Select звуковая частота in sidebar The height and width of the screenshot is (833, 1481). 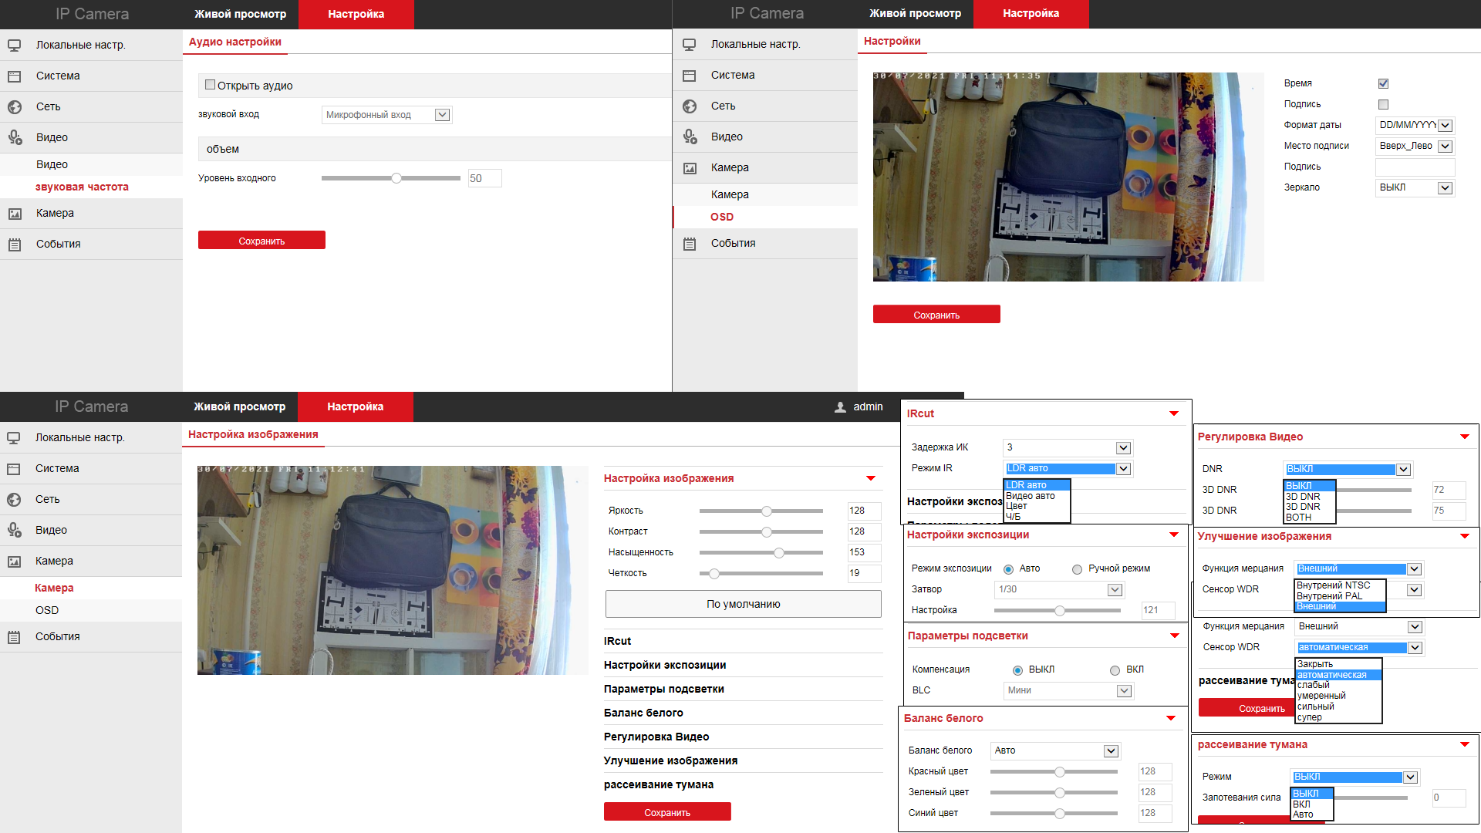pos(82,187)
